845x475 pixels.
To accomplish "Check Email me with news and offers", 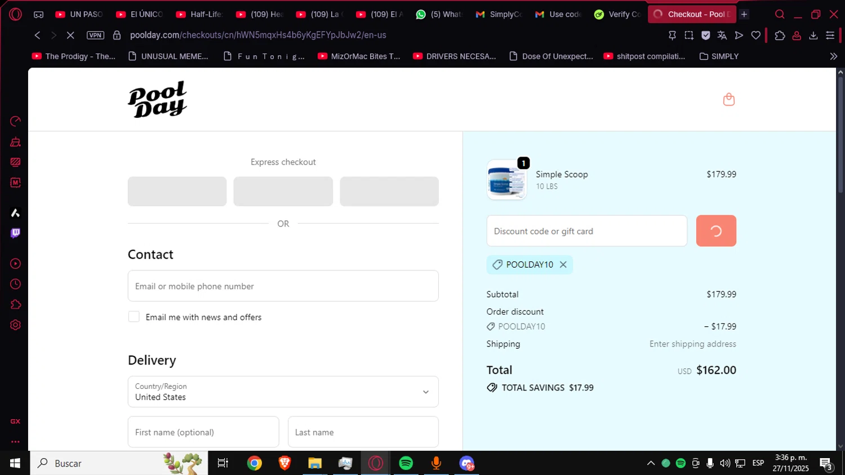I will point(134,317).
